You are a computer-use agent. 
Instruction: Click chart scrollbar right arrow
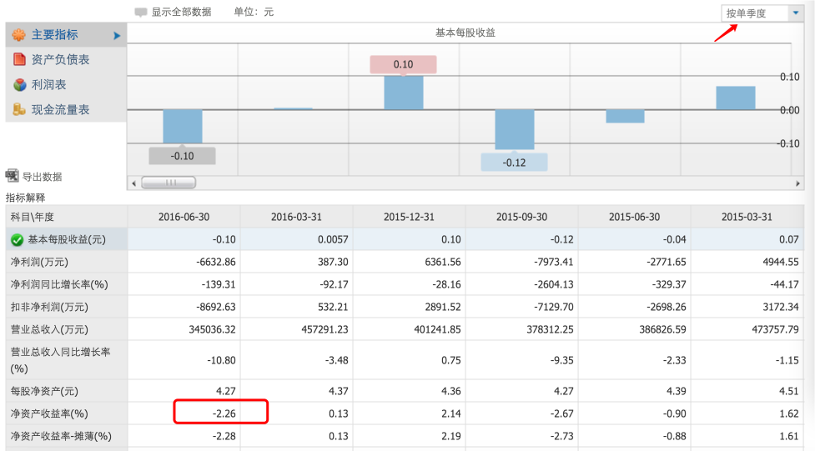pyautogui.click(x=797, y=183)
